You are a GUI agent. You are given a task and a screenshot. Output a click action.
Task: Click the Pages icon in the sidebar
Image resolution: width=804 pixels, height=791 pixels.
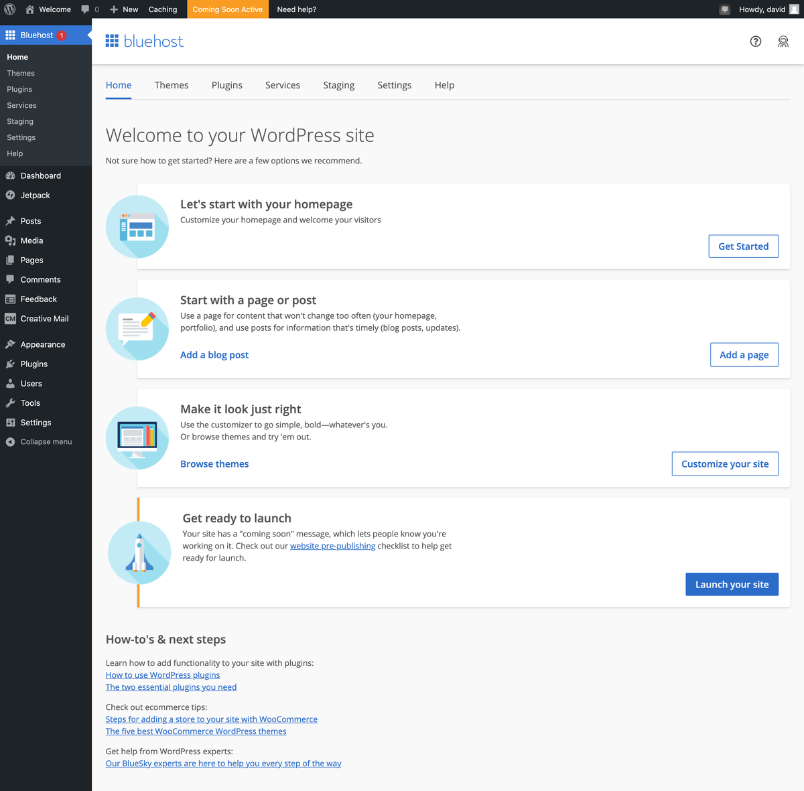(10, 260)
